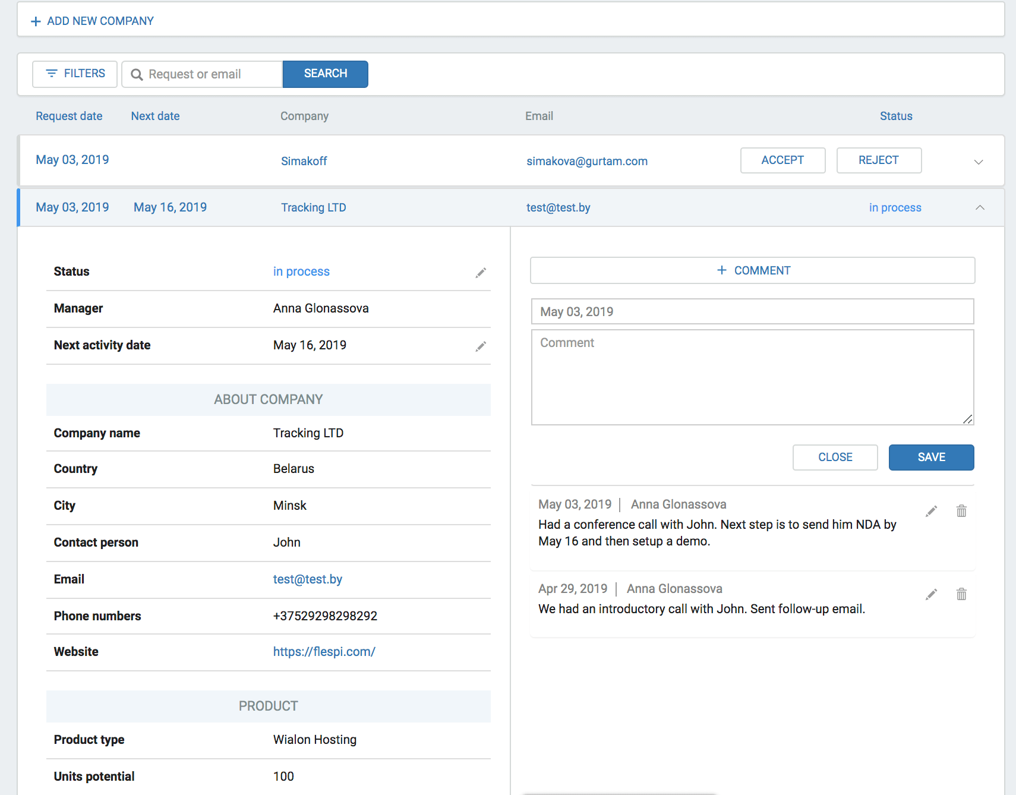1016x795 pixels.
Task: Open the Filters panel
Action: pos(75,74)
